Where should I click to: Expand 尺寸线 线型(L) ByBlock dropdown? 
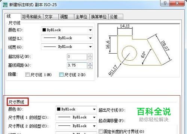click(x=67, y=38)
